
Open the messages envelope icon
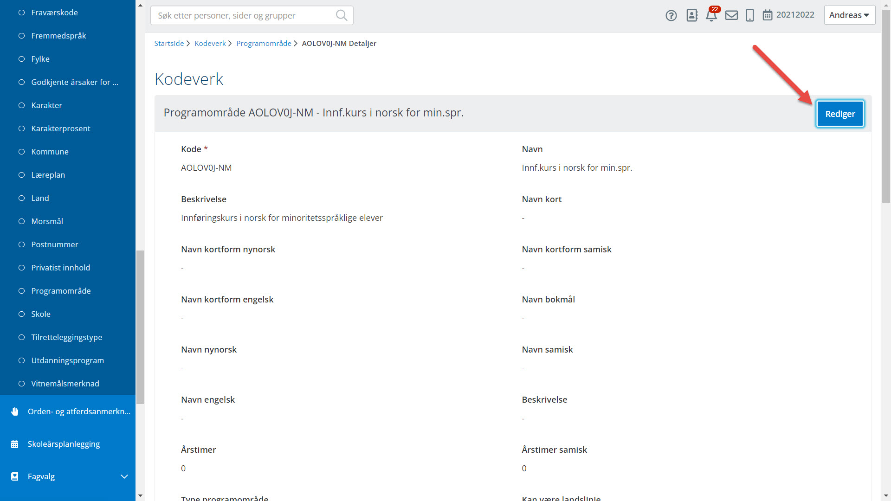tap(732, 15)
